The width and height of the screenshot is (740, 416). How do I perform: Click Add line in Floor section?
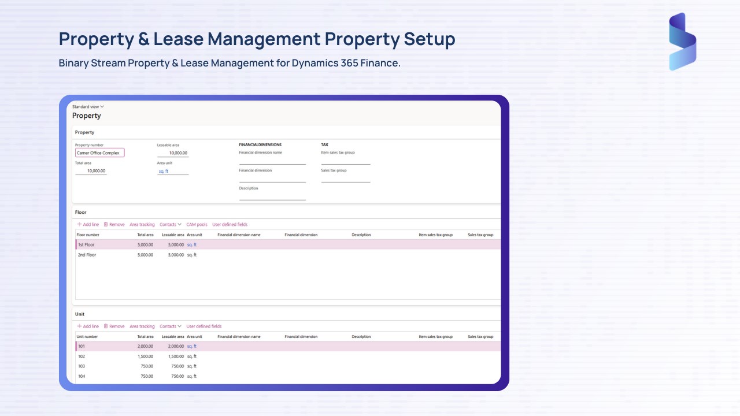click(88, 224)
